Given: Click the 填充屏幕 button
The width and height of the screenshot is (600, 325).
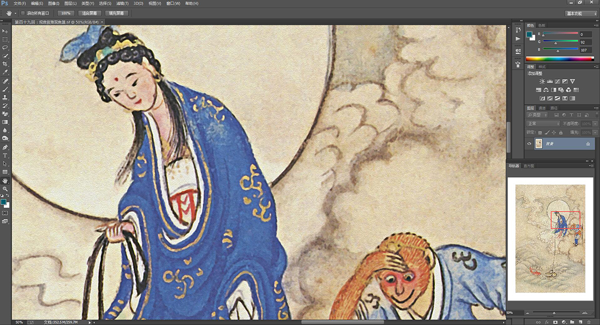Looking at the screenshot, I should pos(115,13).
